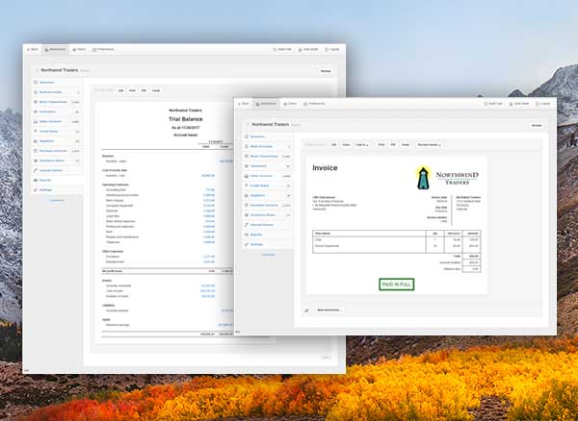Open Journal Entries link in Trial Balance window sidebar

[x=51, y=170]
